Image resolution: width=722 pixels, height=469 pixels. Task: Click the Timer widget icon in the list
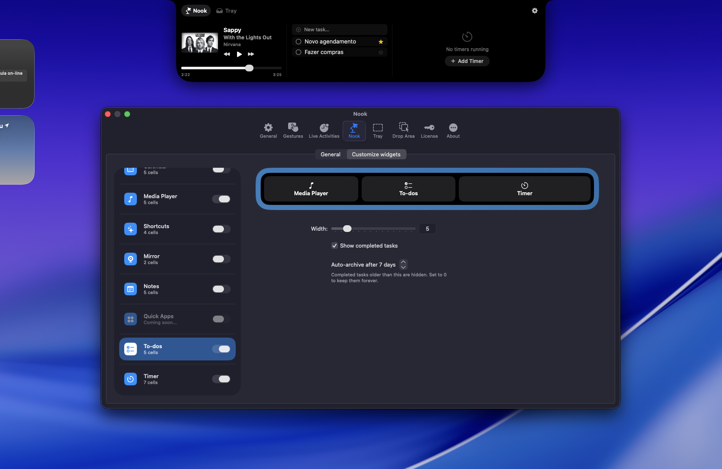tap(131, 379)
